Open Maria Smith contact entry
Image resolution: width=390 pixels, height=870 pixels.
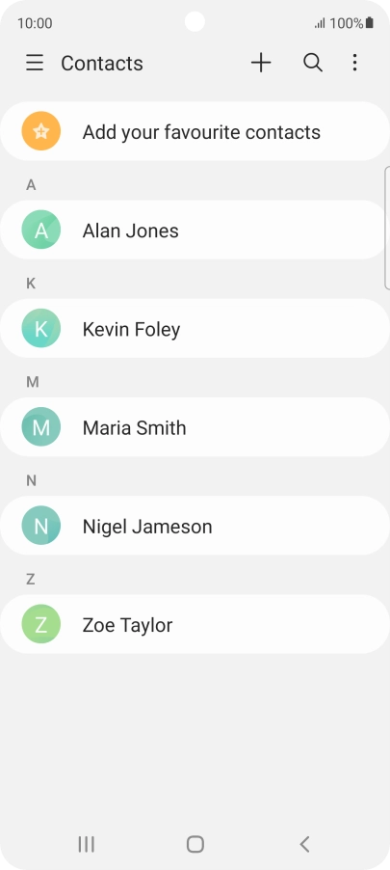pyautogui.click(x=195, y=427)
